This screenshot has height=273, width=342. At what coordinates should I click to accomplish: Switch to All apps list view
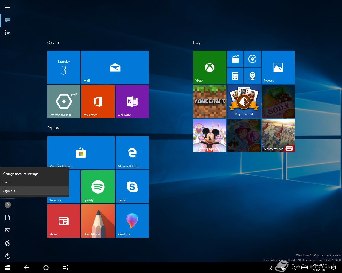(8, 33)
